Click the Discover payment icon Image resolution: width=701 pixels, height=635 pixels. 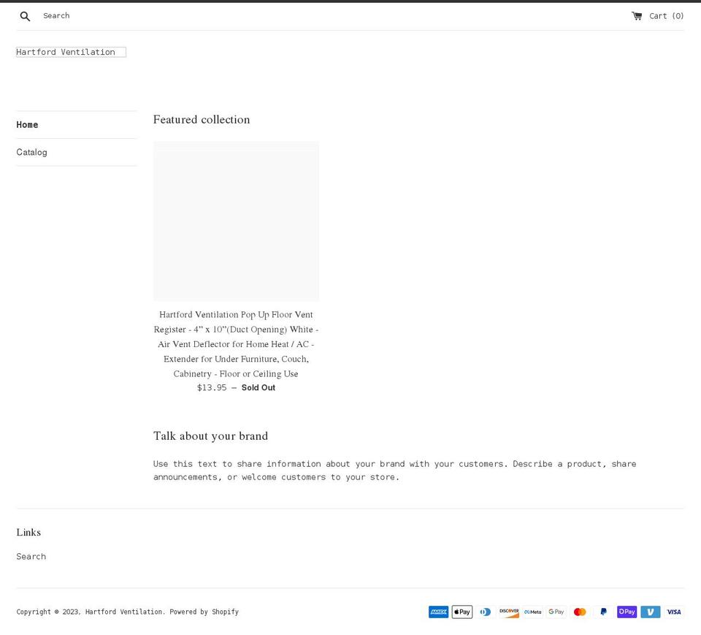509,612
